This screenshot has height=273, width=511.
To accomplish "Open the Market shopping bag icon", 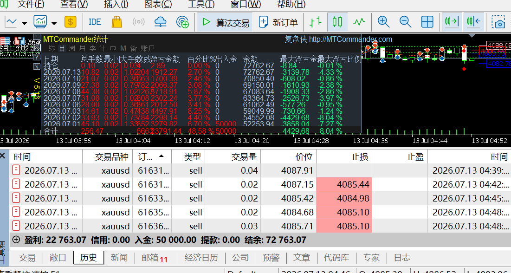I will [x=116, y=22].
